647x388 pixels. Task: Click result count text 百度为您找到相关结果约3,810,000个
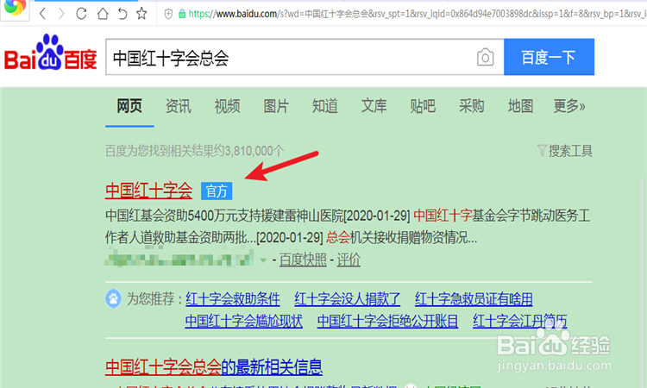[194, 151]
